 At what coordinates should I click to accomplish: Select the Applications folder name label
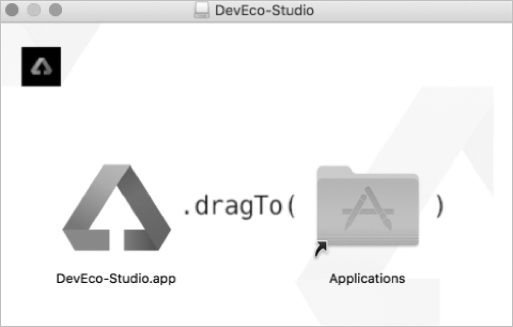[x=367, y=279]
